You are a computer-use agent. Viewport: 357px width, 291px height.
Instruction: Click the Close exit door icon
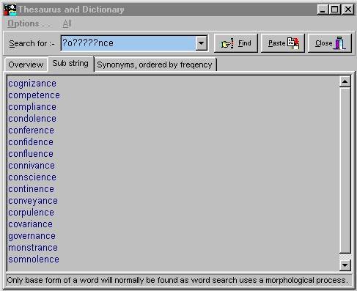point(340,43)
